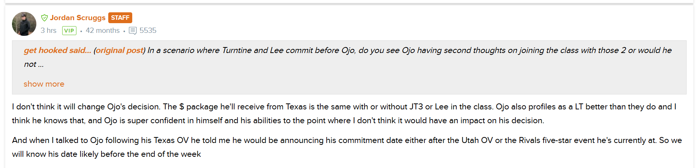Click the dot separator before 42 months
This screenshot has height=168, width=696.
pyautogui.click(x=81, y=31)
